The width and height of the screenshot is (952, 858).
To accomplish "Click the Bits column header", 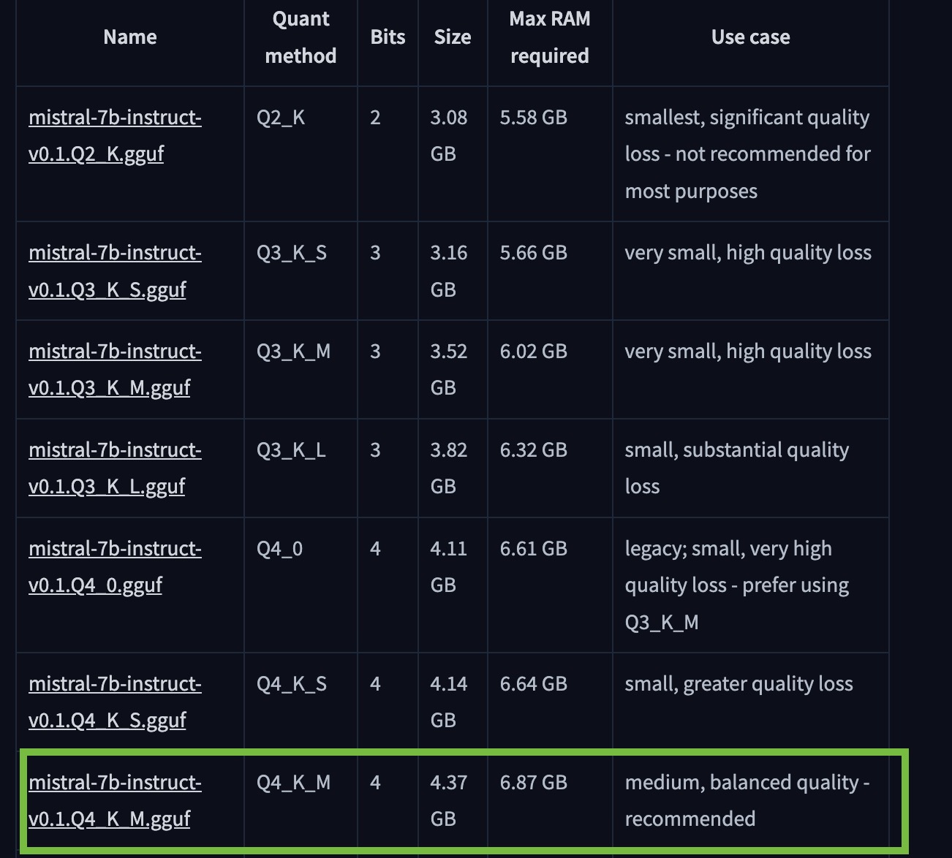I will [x=388, y=37].
